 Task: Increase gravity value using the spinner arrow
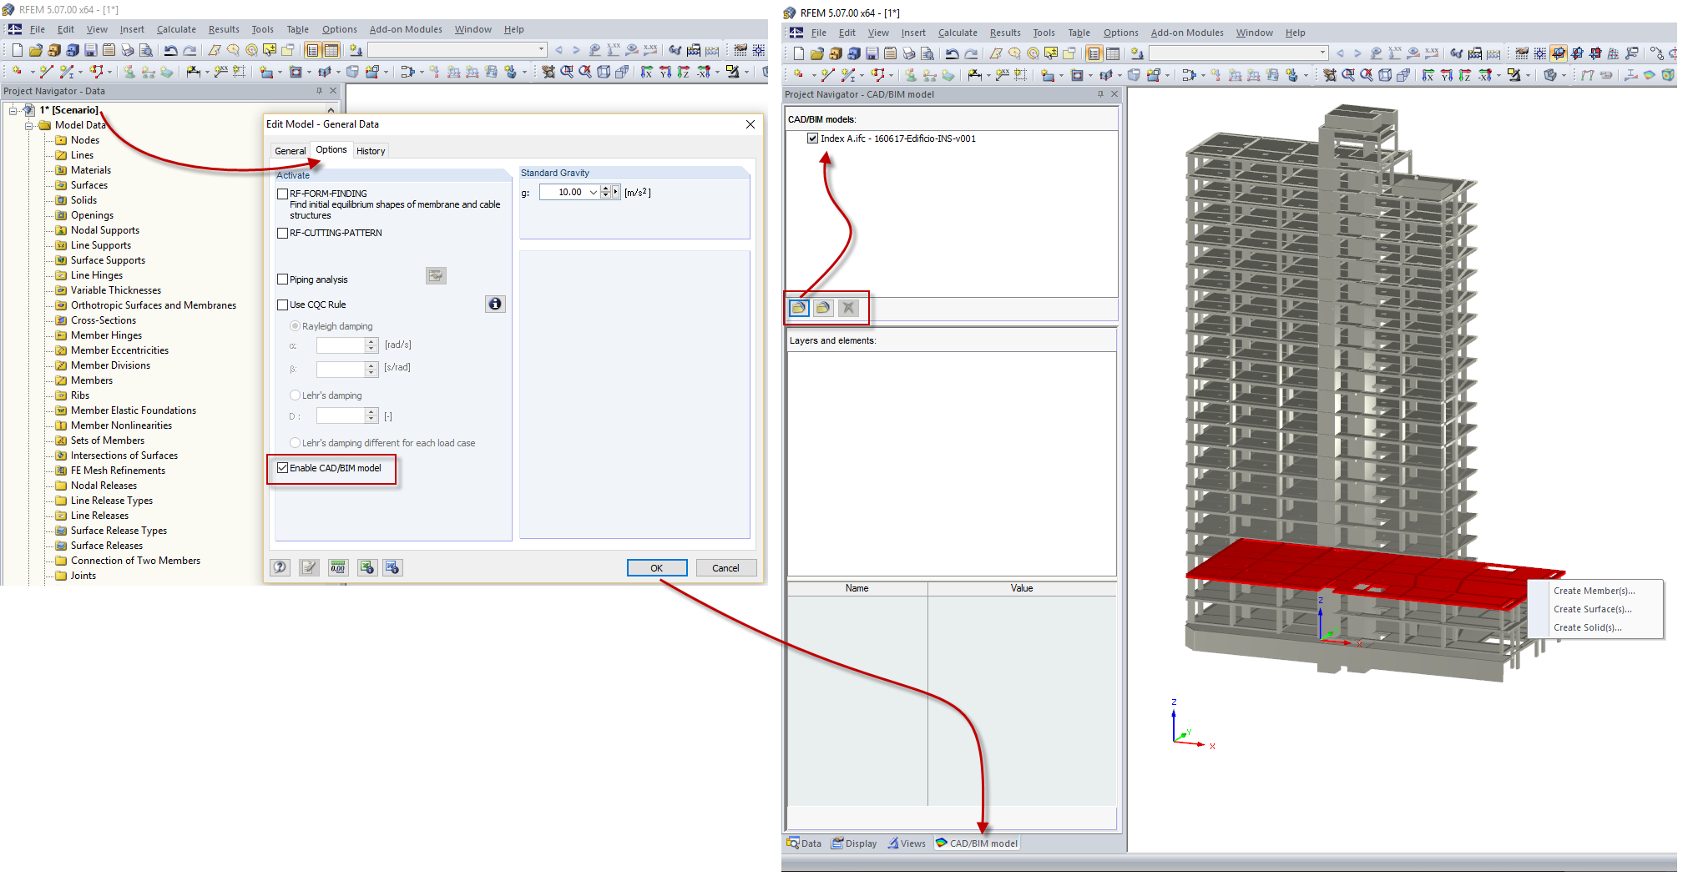(605, 189)
